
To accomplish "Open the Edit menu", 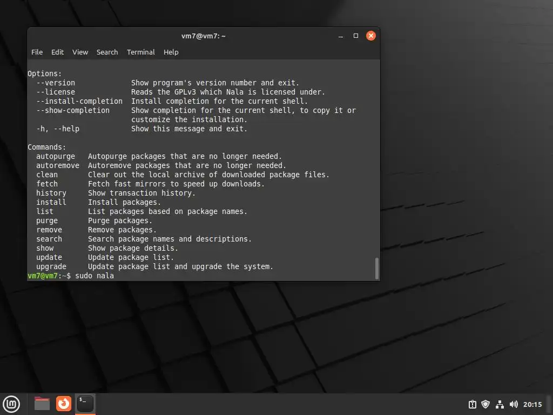I will (57, 52).
